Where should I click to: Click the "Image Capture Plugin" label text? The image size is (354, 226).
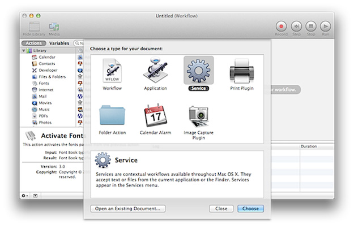[199, 135]
